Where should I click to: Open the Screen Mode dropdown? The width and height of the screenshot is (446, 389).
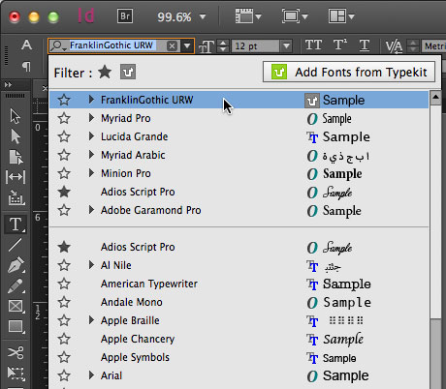tap(295, 16)
